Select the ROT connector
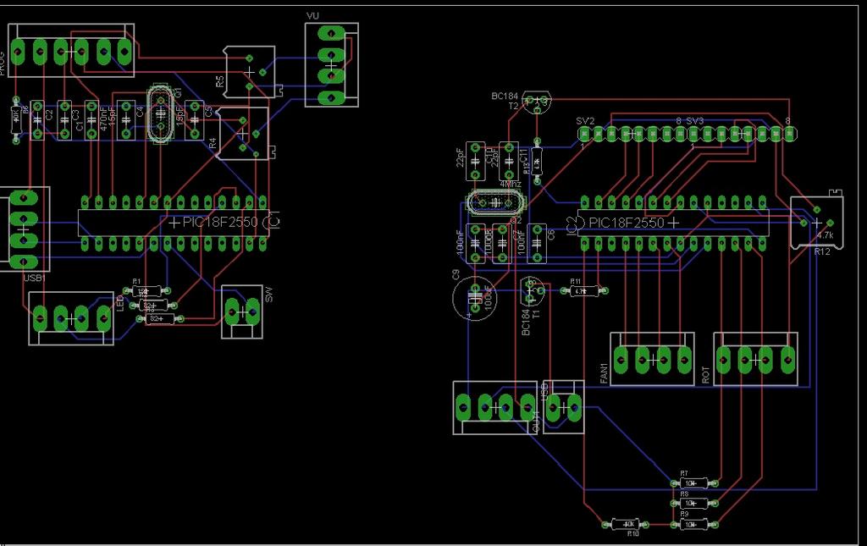This screenshot has width=867, height=546. tap(756, 360)
